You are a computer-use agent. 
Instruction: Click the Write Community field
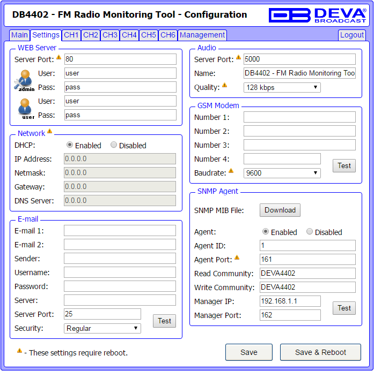(307, 287)
